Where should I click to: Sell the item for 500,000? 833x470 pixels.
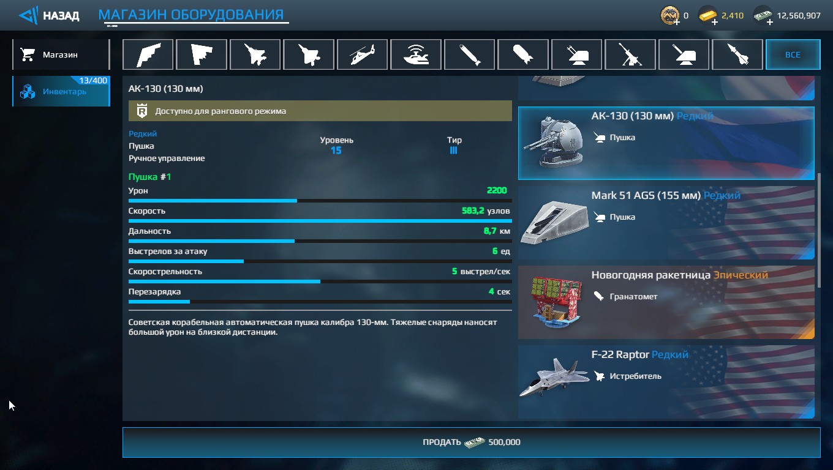coord(471,442)
